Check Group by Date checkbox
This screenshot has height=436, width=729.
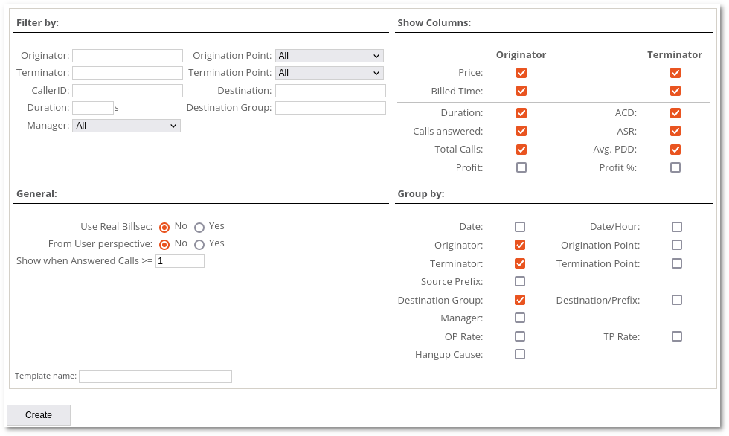coord(520,227)
